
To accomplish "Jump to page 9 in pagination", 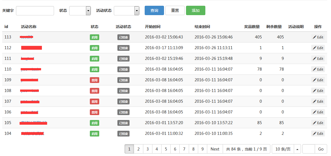I will [203, 149].
